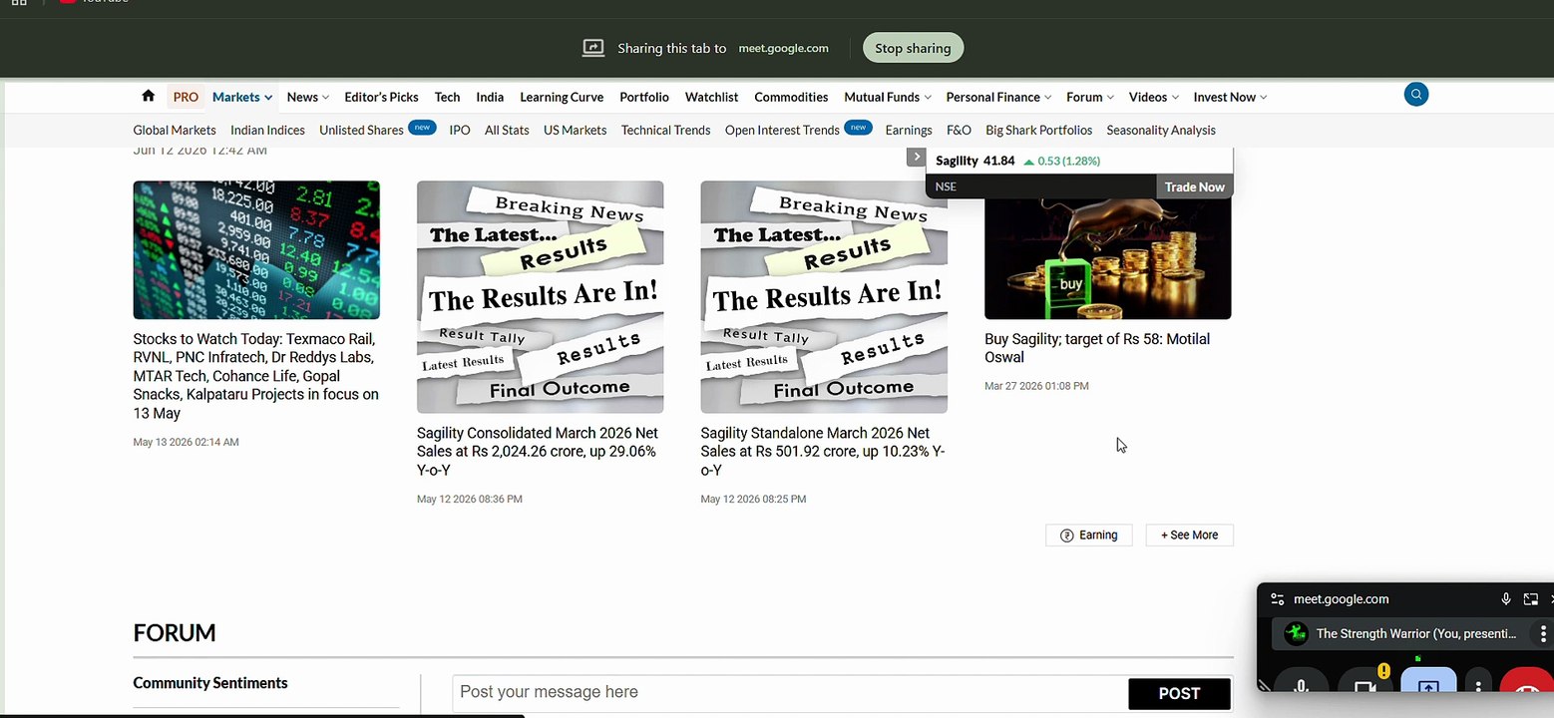The height and width of the screenshot is (718, 1554).
Task: Open F&O in the submenu
Action: (959, 130)
